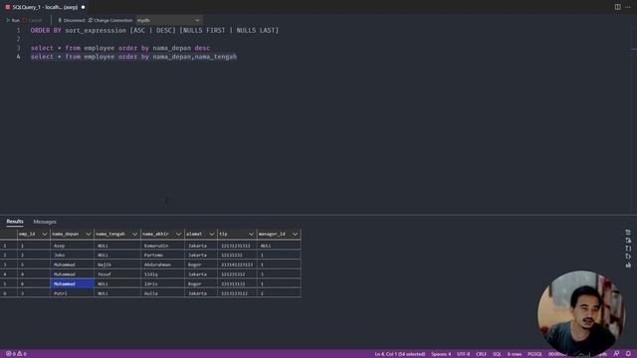Select the cell containing Partomo
The width and height of the screenshot is (637, 358).
(x=162, y=255)
